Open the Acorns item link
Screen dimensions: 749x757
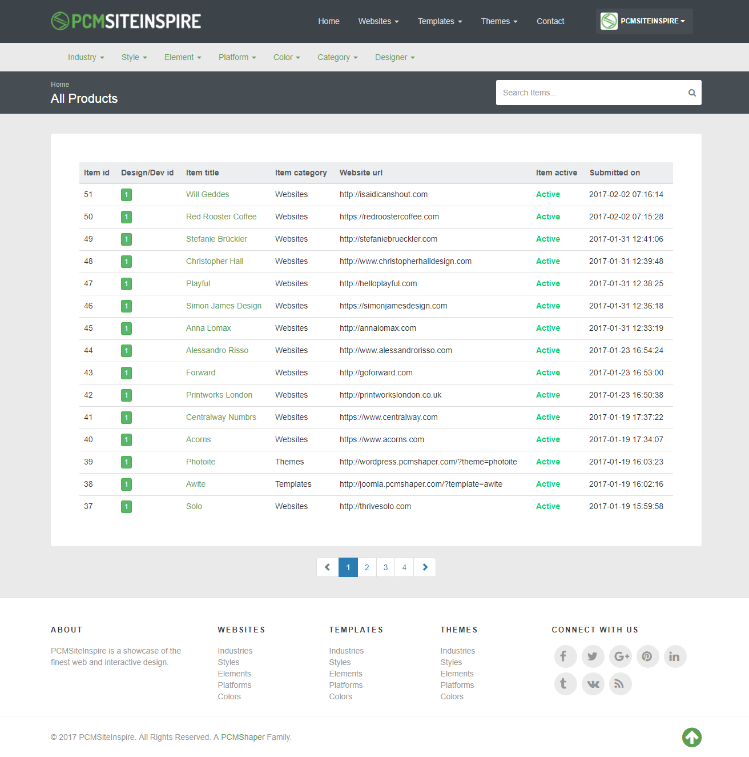click(x=198, y=440)
